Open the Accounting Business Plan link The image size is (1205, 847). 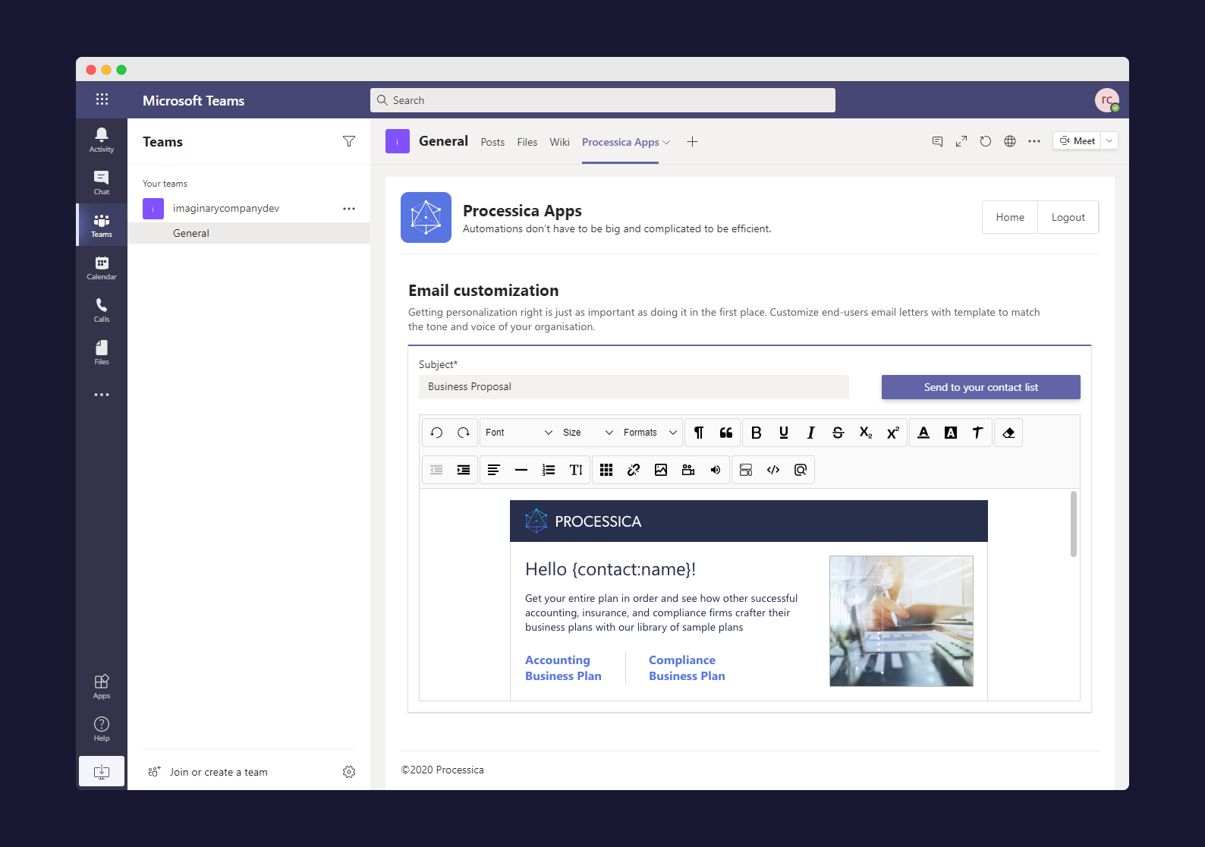pos(563,668)
